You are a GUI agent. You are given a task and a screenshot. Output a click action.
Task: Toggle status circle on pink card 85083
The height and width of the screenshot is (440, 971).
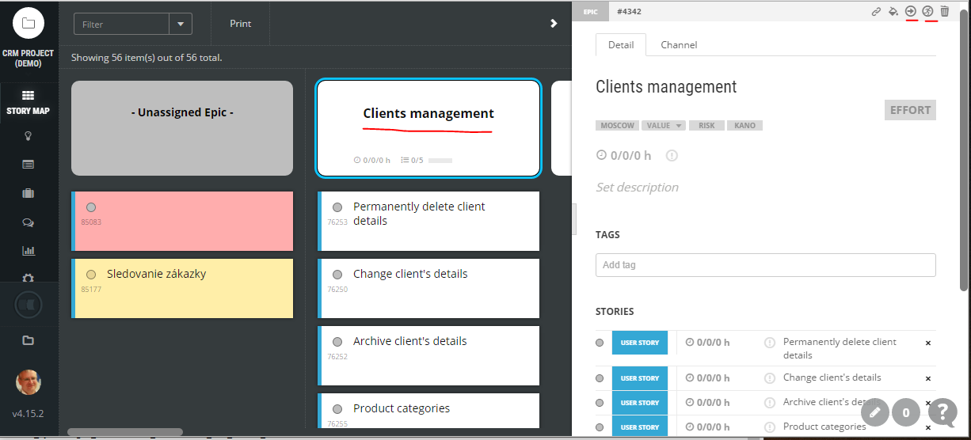(x=91, y=207)
